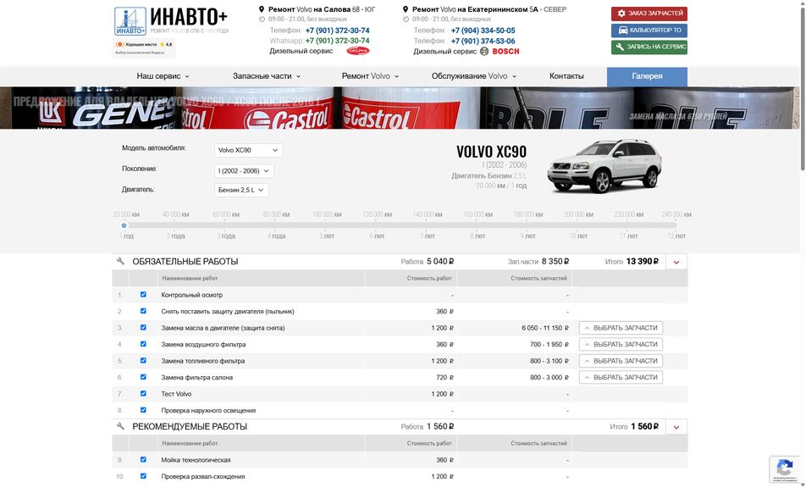
Task: Open the 'Обслуживание Volvo' menu
Action: tap(474, 76)
